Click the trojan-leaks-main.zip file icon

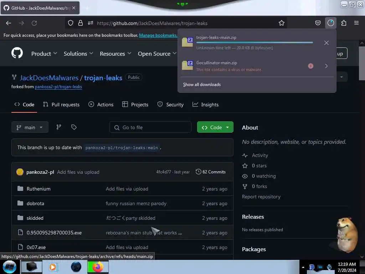(187, 42)
